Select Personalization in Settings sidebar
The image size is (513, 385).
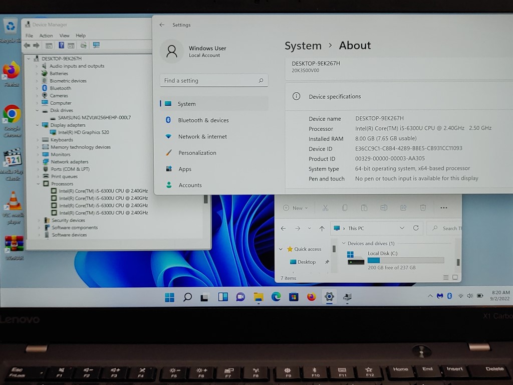pyautogui.click(x=214, y=153)
